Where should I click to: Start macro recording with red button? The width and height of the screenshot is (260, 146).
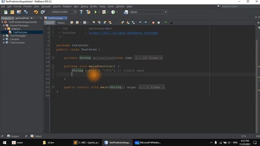pyautogui.click(x=153, y=23)
